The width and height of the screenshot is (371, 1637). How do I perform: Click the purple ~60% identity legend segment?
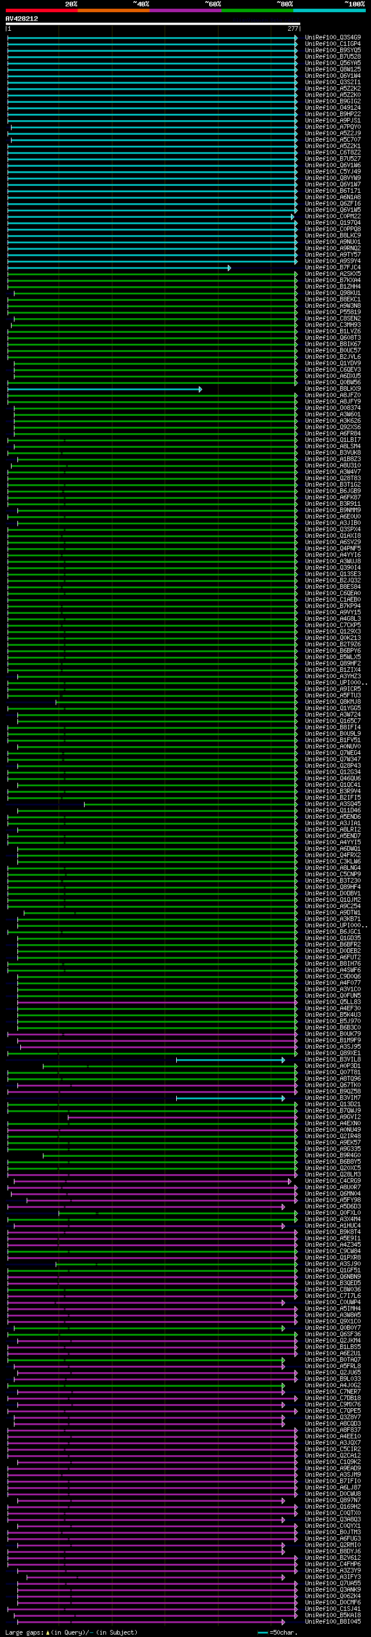point(186,10)
